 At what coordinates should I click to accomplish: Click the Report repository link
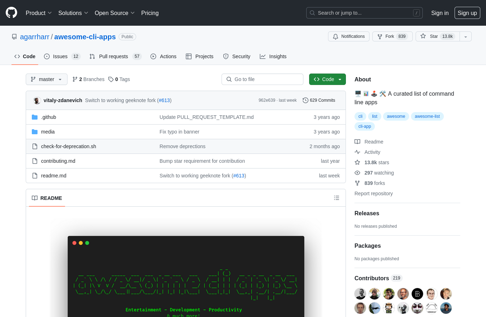point(373,193)
